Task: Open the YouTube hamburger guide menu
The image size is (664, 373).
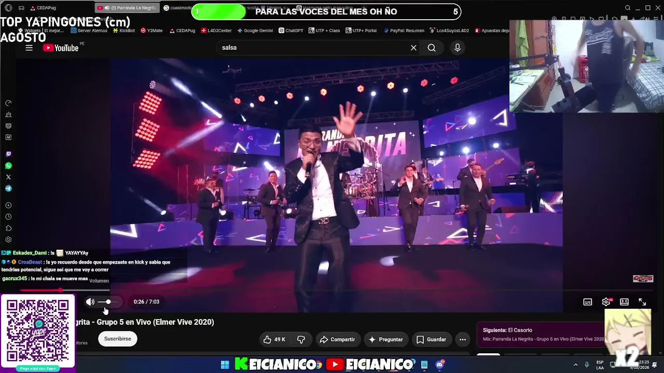Action: click(29, 48)
